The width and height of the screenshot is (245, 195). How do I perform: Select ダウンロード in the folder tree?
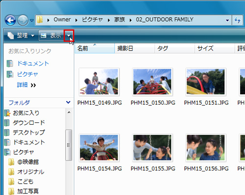coord(25,123)
